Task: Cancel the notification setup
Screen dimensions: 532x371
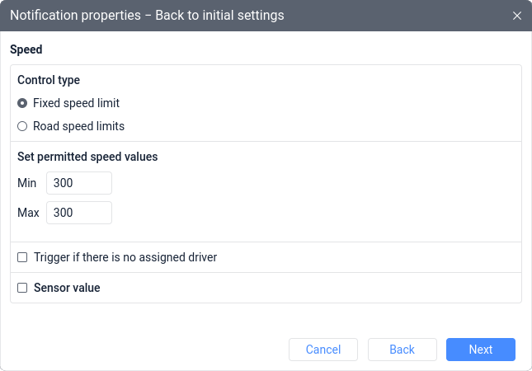Action: [323, 350]
